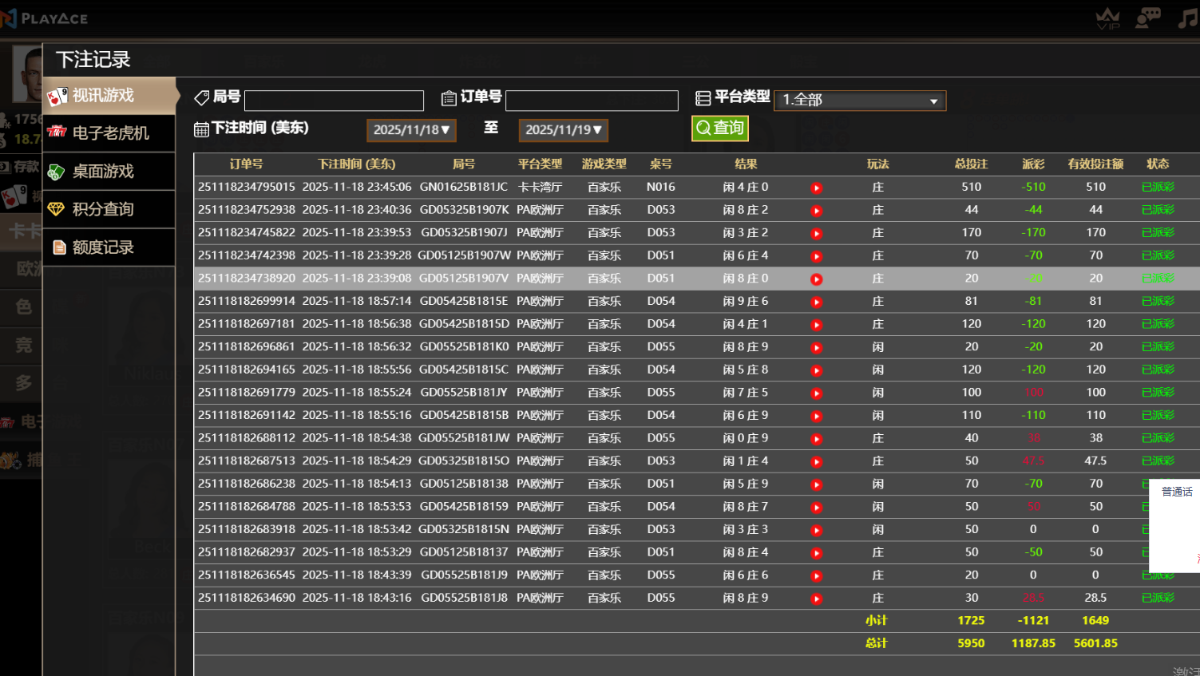Image resolution: width=1200 pixels, height=676 pixels.
Task: Click the VIP crown icon
Action: 1107,18
